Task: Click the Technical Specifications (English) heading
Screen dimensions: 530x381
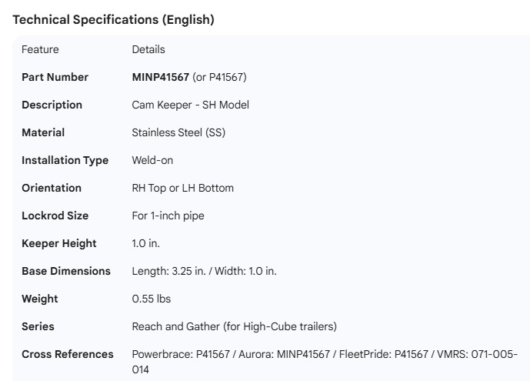Action: pos(113,20)
